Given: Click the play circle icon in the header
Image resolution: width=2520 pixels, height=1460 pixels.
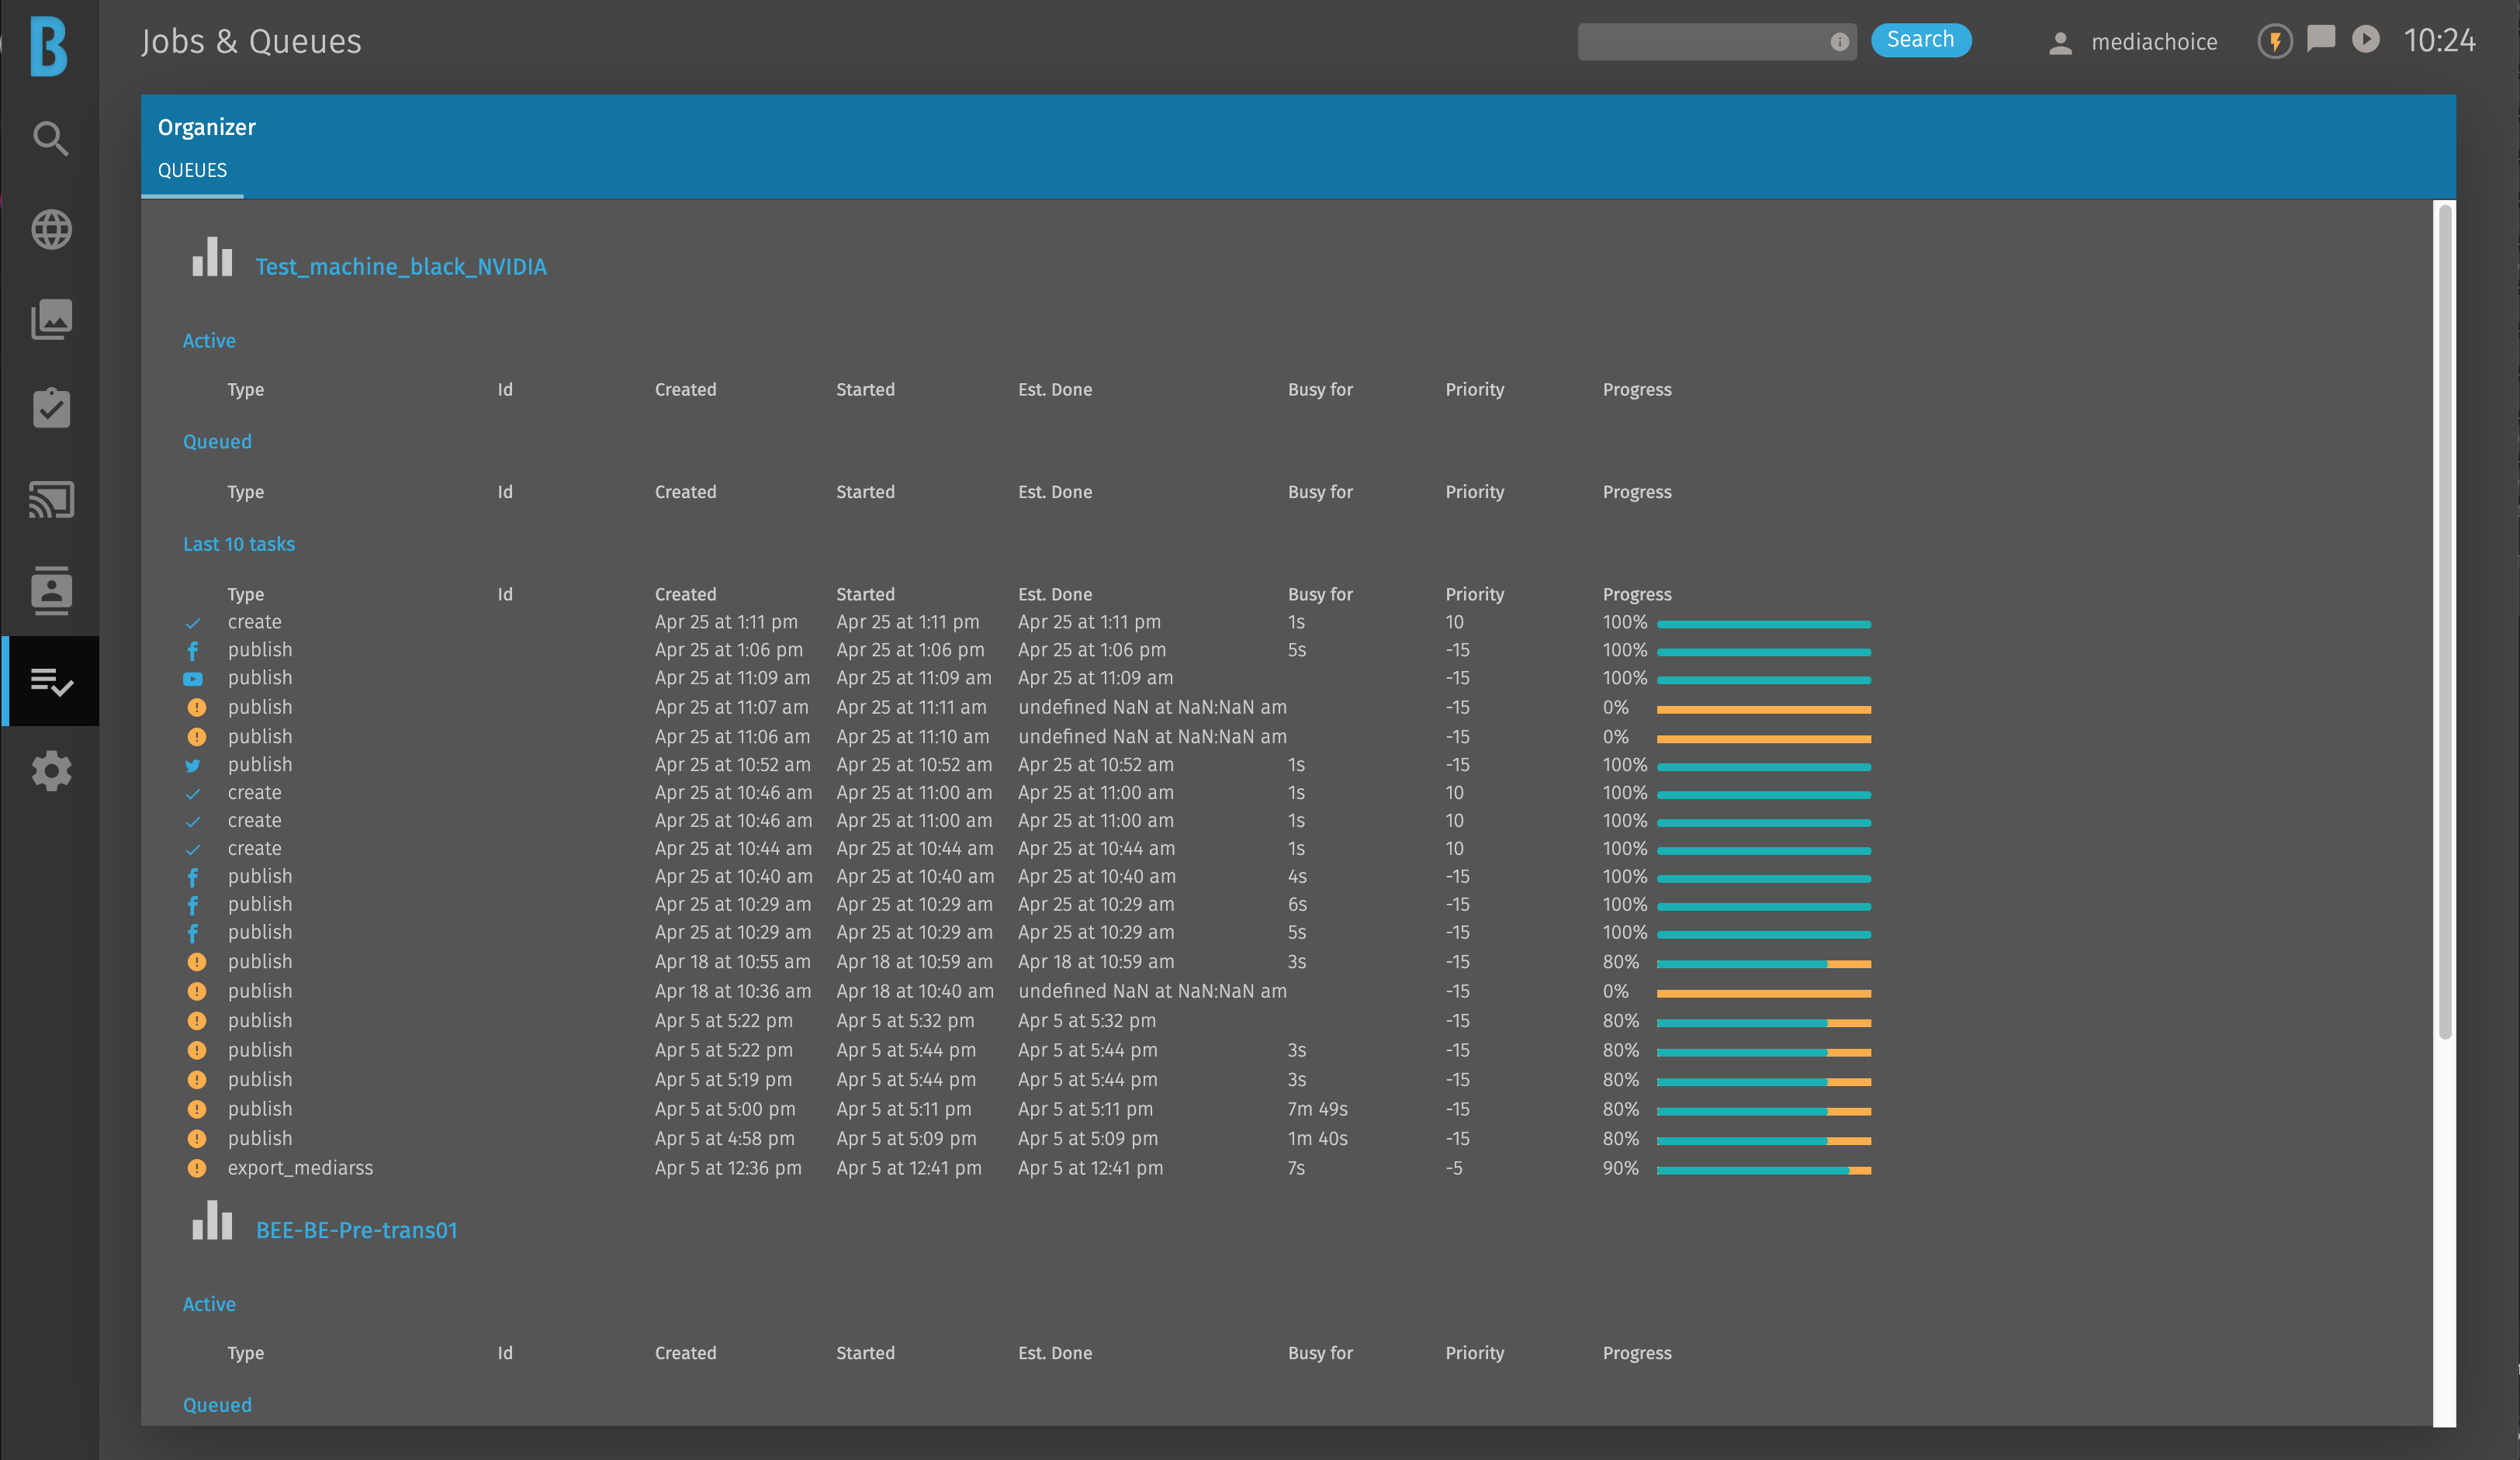Looking at the screenshot, I should pyautogui.click(x=2365, y=39).
